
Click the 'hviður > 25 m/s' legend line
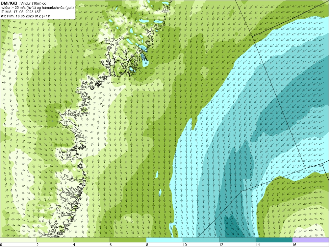point(37,8)
